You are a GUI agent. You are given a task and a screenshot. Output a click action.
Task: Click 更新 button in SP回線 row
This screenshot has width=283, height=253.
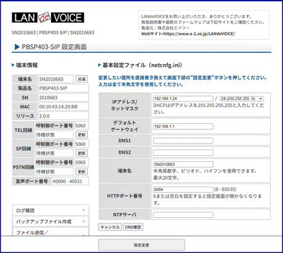point(82,153)
